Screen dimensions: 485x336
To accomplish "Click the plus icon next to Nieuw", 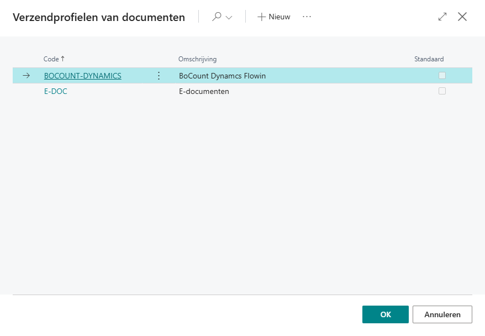I will [262, 17].
